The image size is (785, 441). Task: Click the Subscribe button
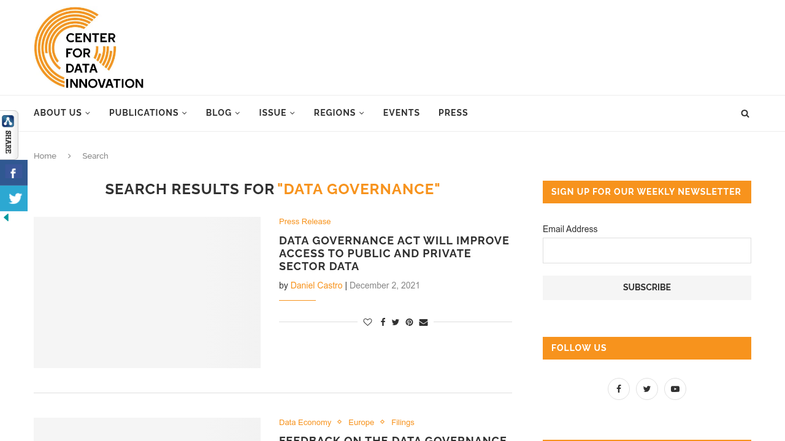point(647,286)
